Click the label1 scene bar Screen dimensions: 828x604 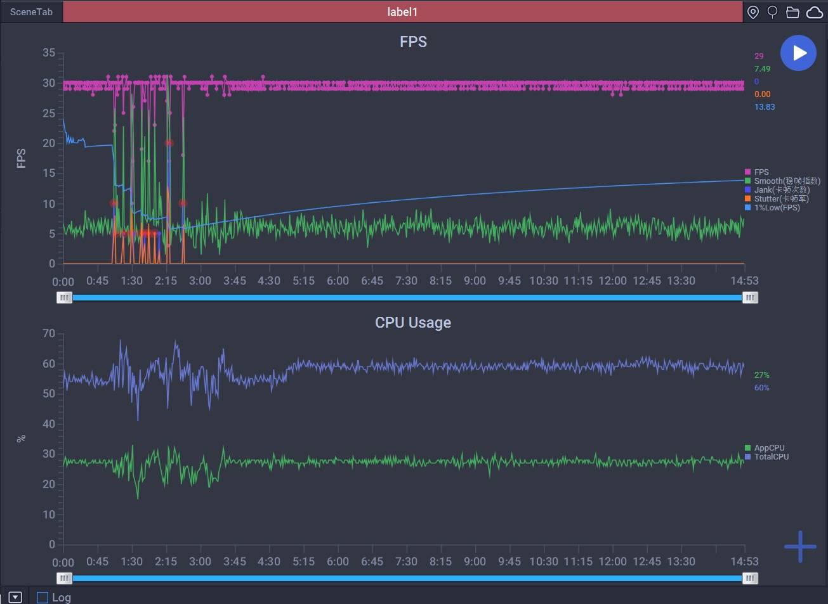click(402, 12)
